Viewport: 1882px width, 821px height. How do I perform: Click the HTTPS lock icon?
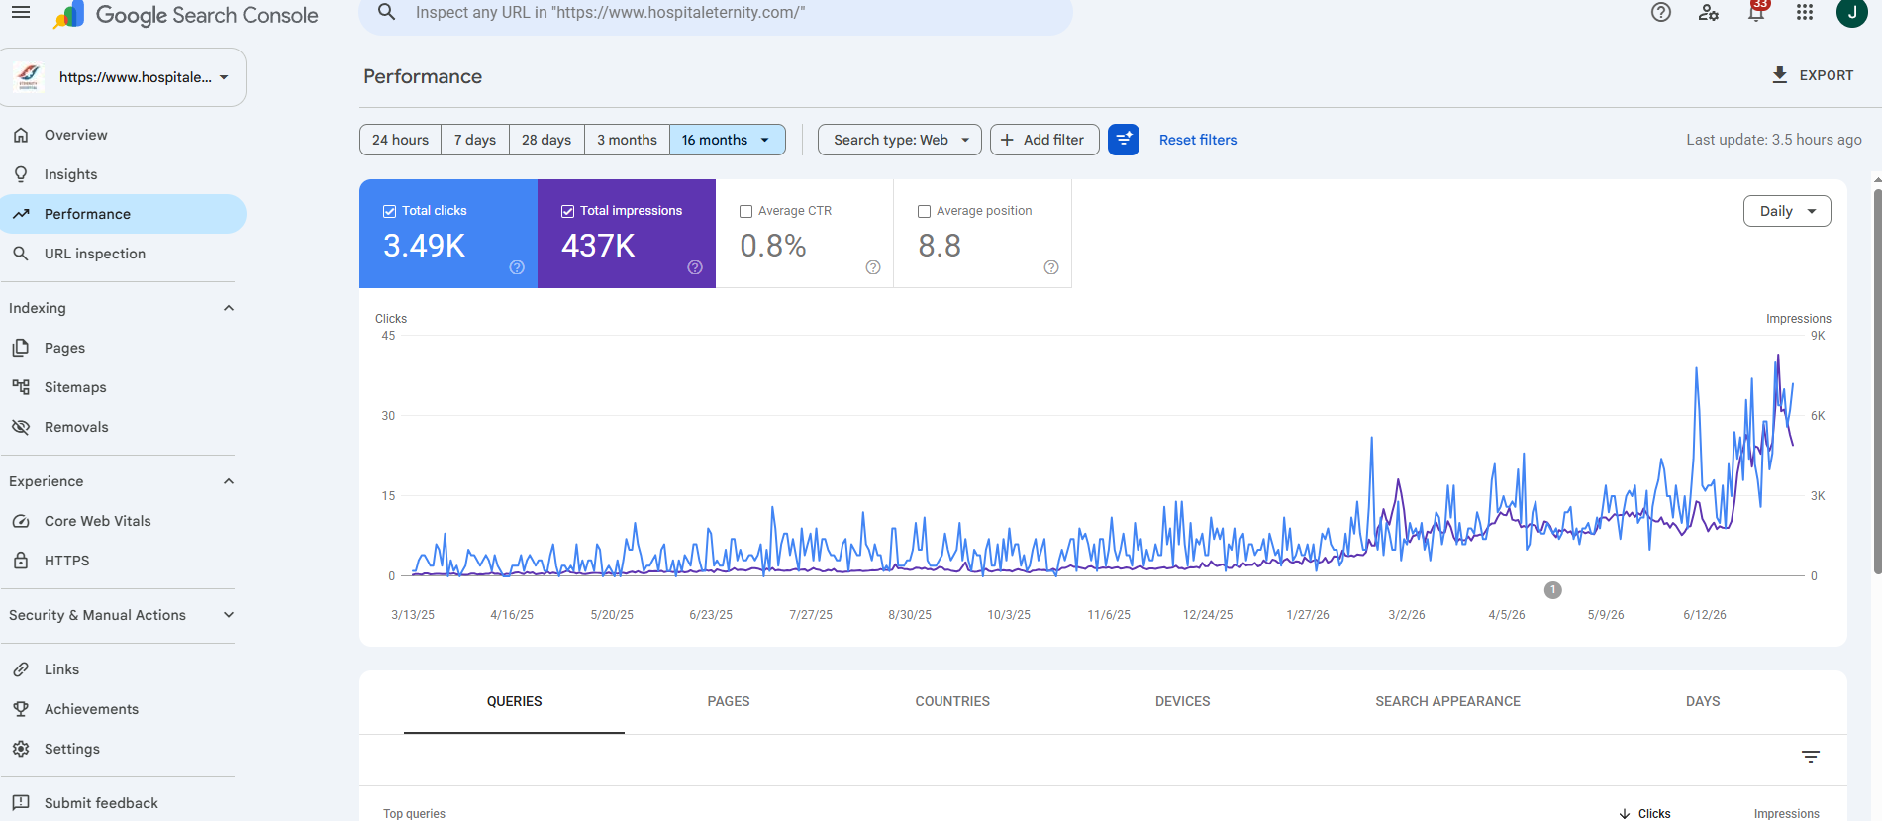(x=21, y=561)
